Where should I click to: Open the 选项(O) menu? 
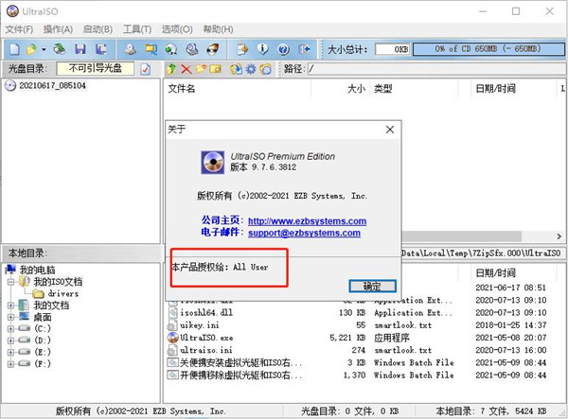[177, 29]
